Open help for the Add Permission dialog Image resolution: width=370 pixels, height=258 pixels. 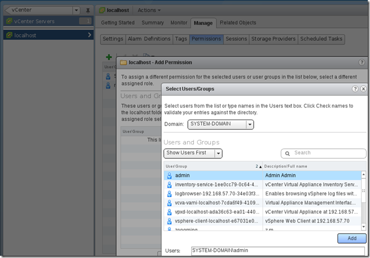click(362, 62)
